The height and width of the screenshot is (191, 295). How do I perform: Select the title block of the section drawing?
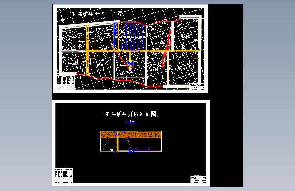[198, 179]
